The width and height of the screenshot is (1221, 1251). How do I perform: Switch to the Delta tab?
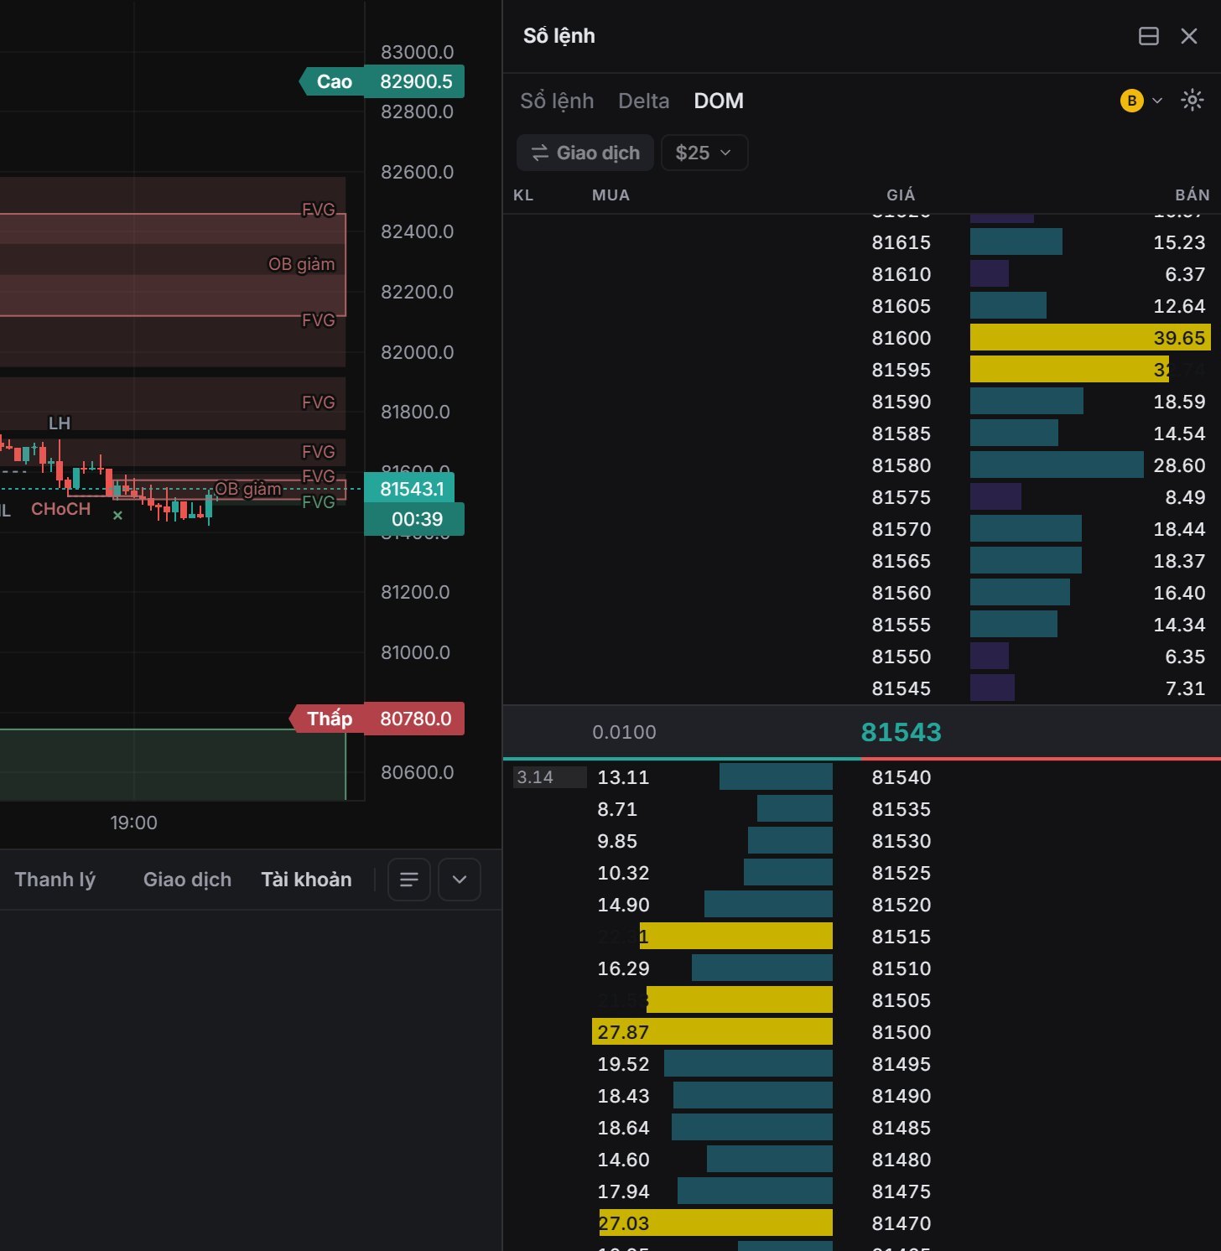coord(644,101)
